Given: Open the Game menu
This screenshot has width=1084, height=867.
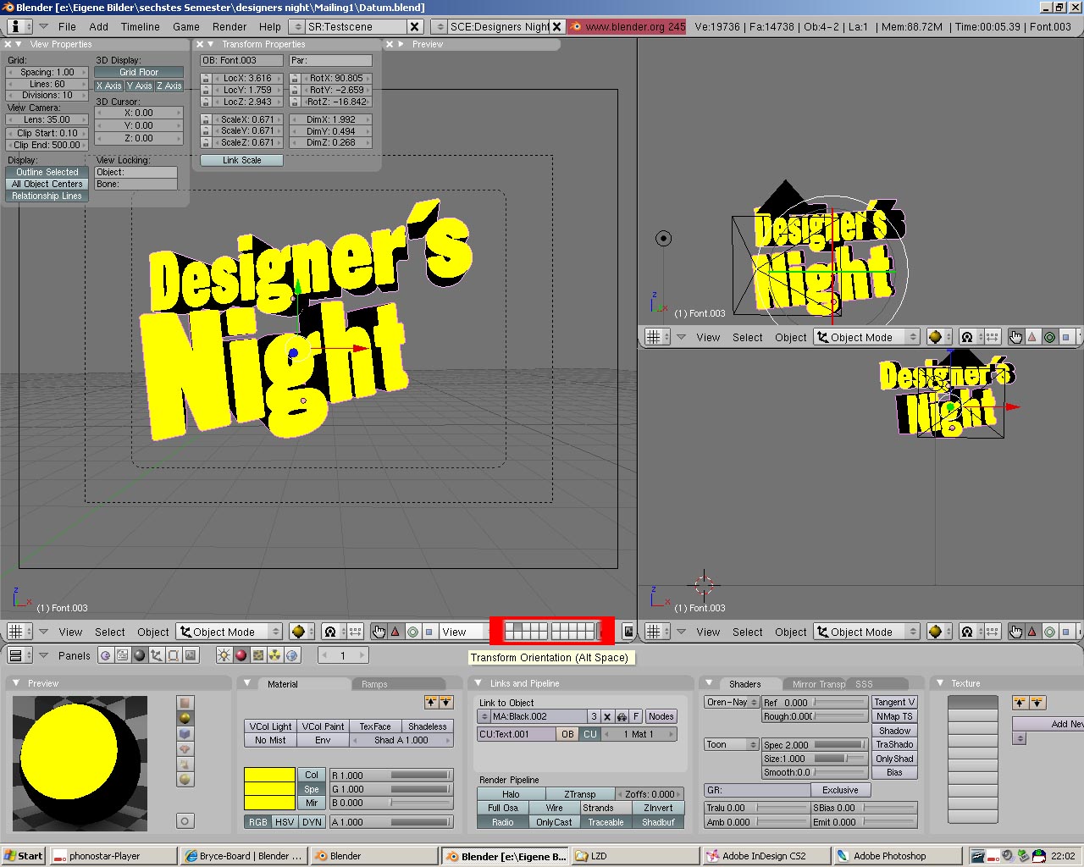Looking at the screenshot, I should 186,27.
